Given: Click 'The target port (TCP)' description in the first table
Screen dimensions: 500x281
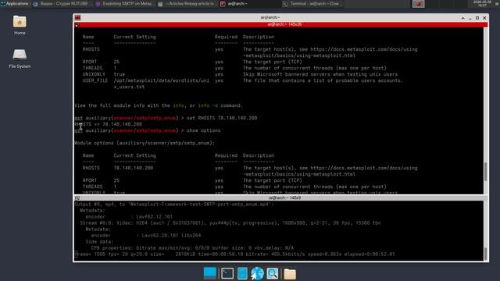Looking at the screenshot, I should coord(273,62).
